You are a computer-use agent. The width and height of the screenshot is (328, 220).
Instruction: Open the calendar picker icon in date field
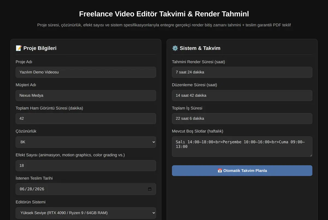150,189
